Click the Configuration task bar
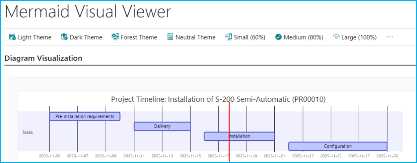This screenshot has width=417, height=163. tap(338, 146)
